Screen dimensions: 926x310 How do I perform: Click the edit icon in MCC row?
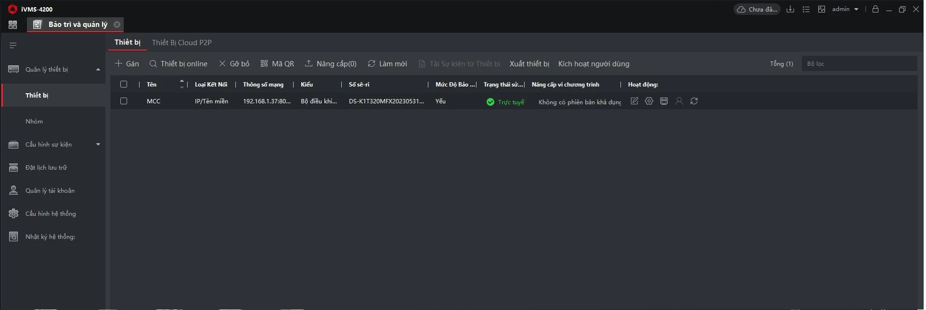click(634, 101)
